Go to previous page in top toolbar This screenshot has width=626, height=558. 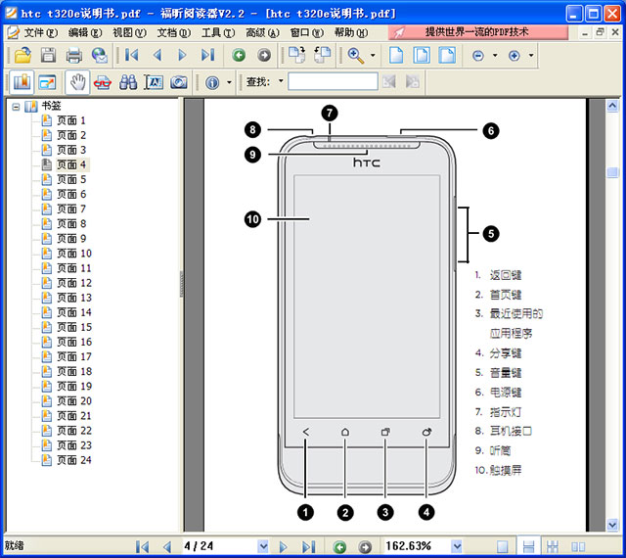[157, 55]
